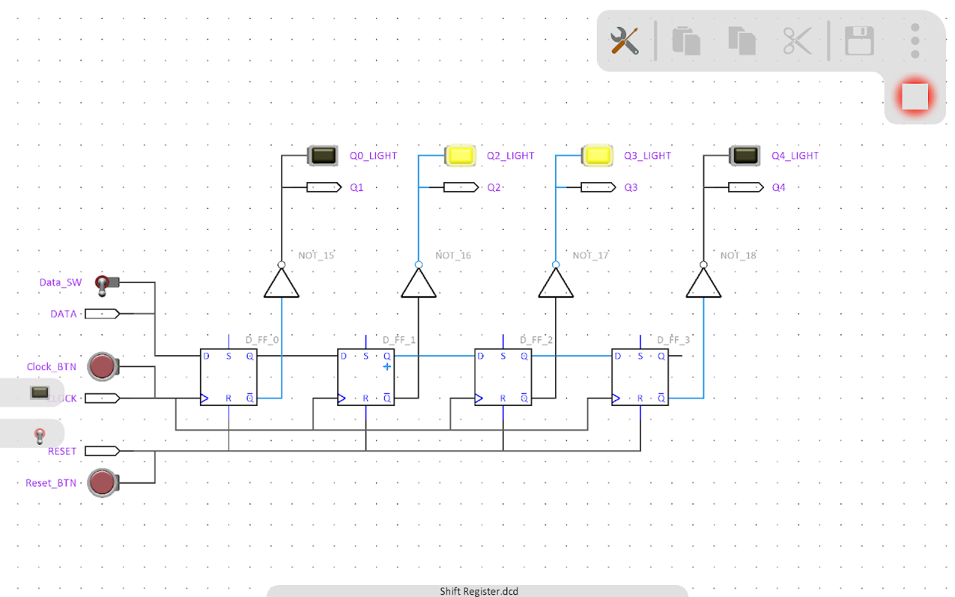
Task: Click the scissors cut icon
Action: click(x=797, y=40)
